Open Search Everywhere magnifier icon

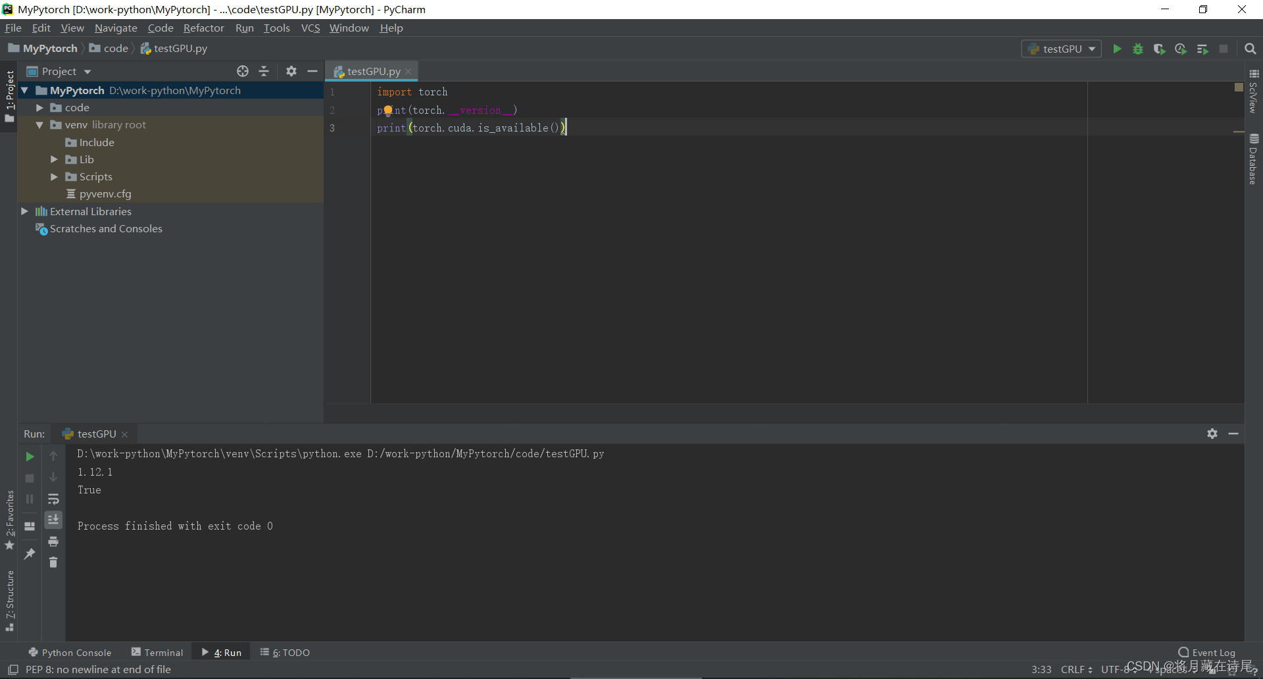point(1251,49)
